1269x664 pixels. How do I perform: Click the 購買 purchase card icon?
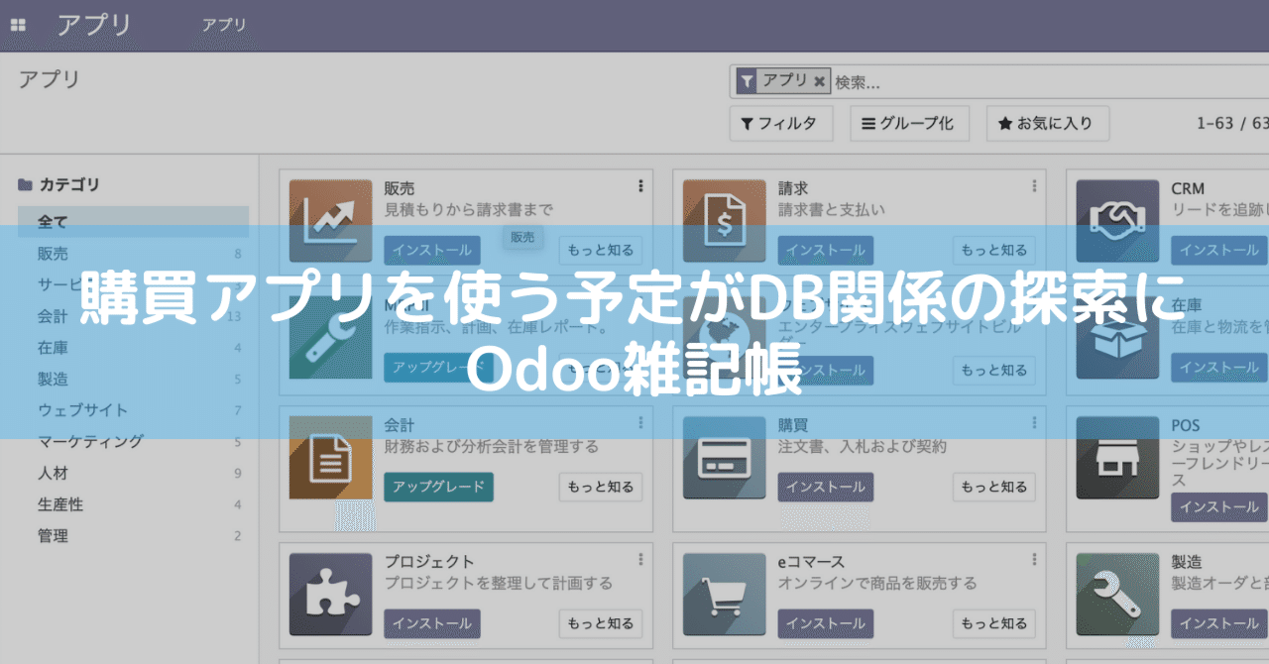[x=723, y=458]
